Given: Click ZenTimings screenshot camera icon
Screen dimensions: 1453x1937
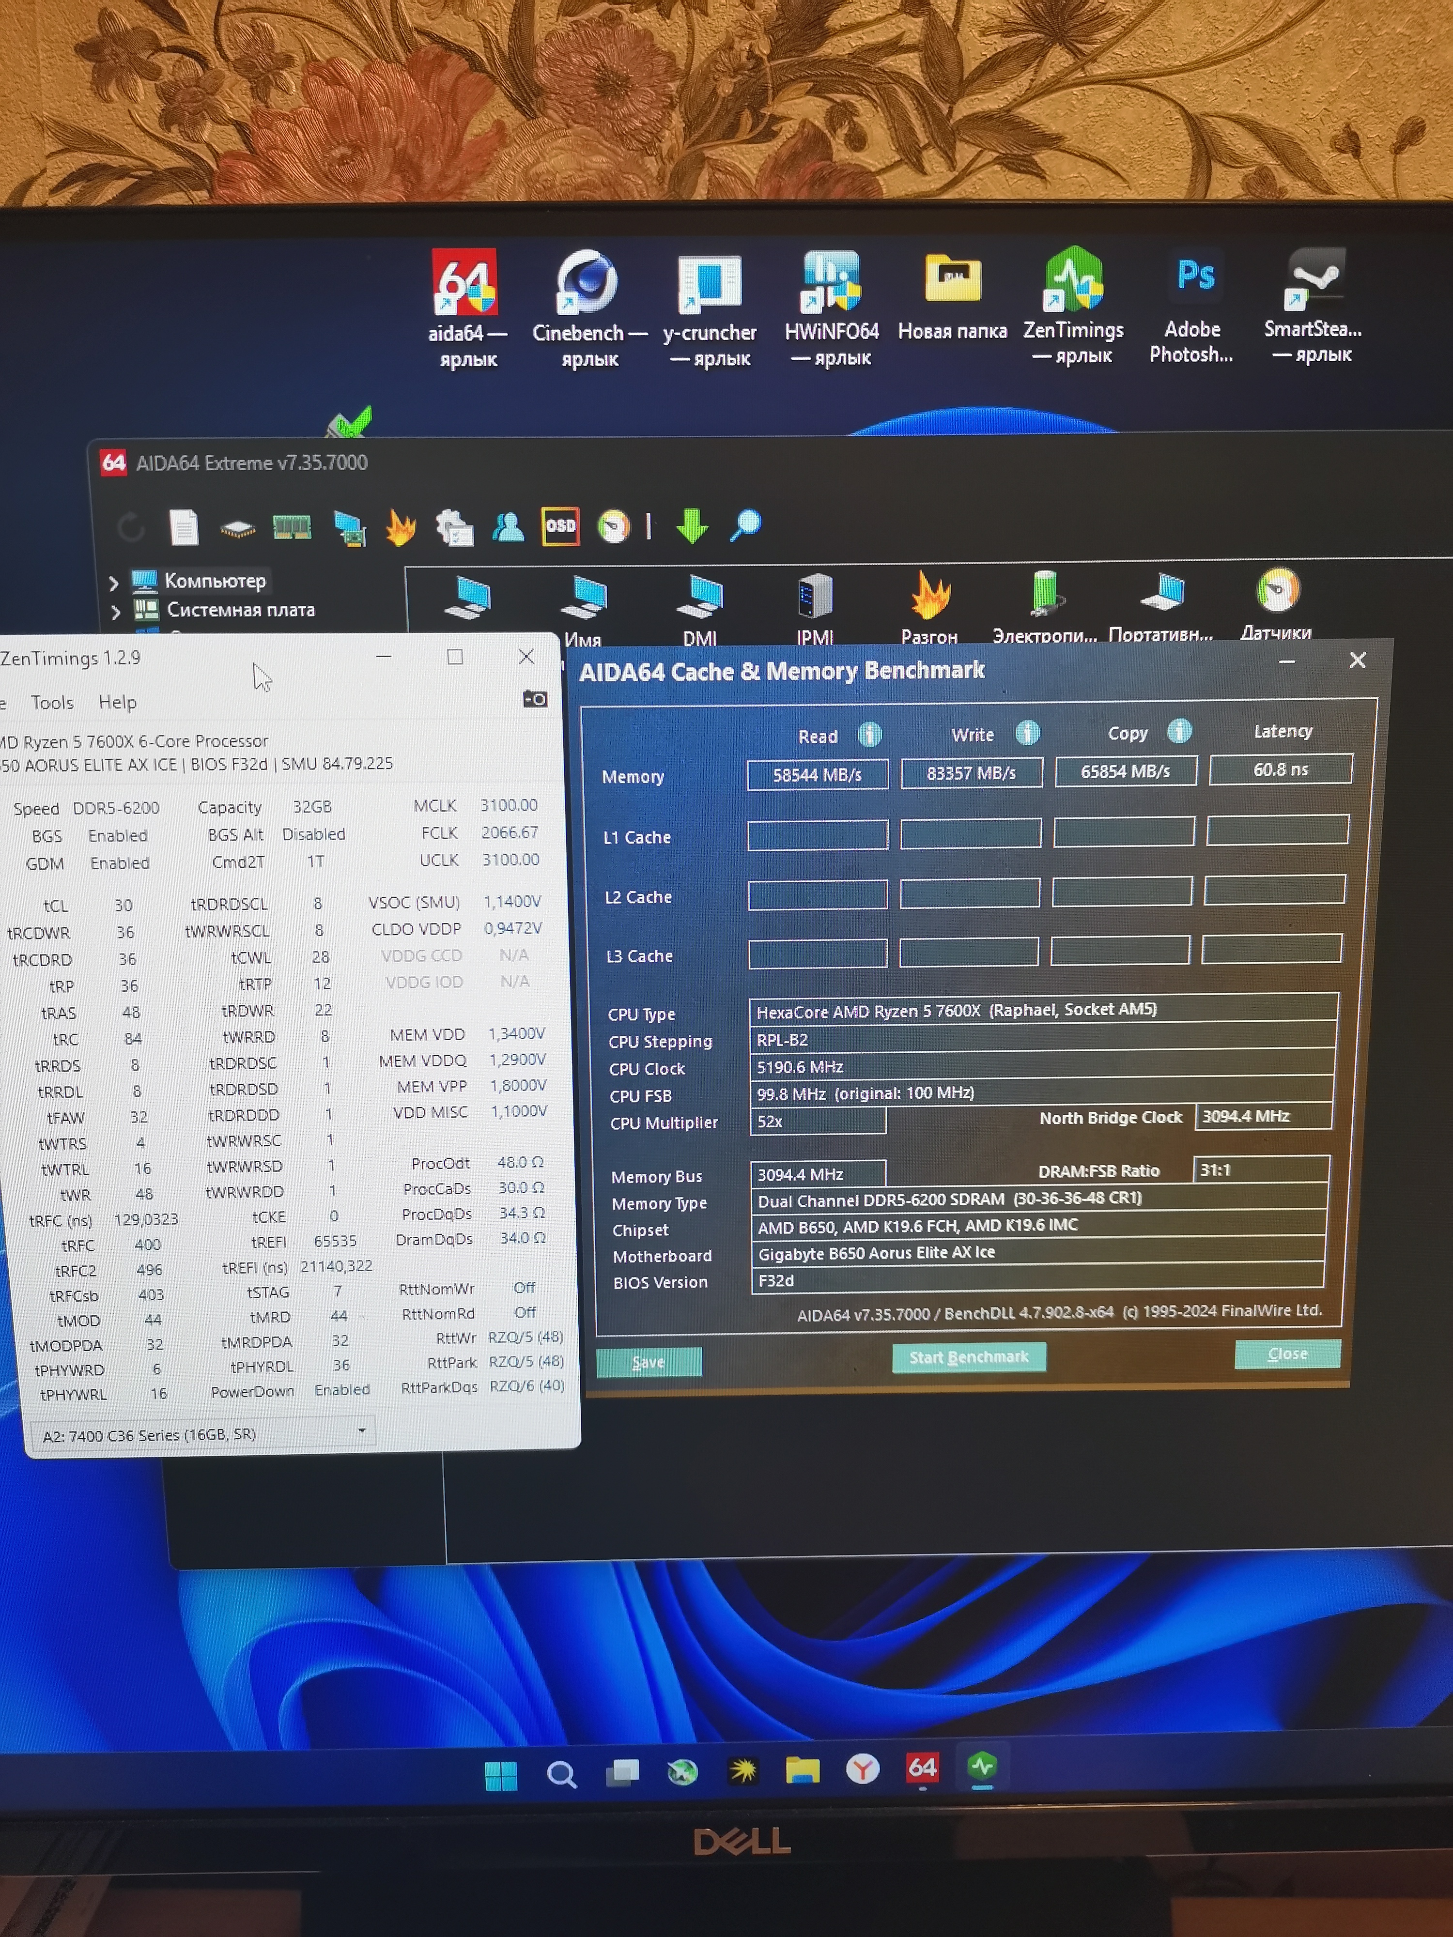Looking at the screenshot, I should click(x=534, y=699).
